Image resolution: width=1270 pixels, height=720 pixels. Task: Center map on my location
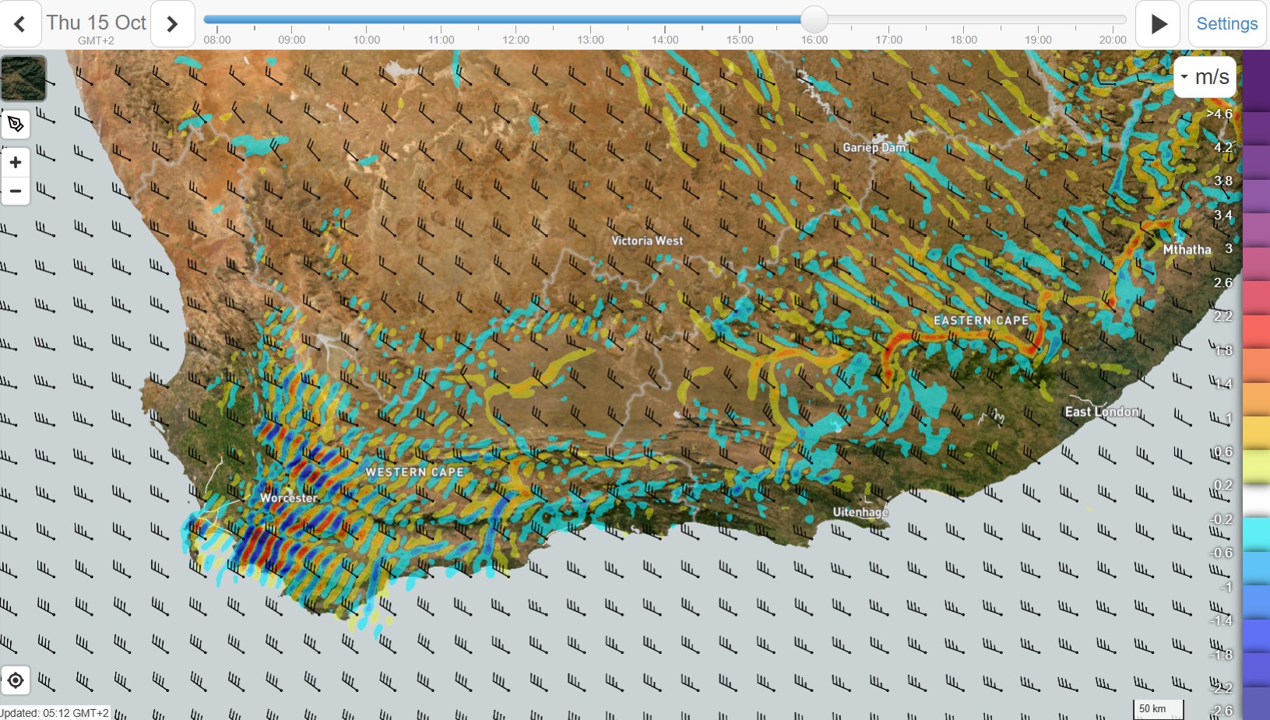pyautogui.click(x=16, y=680)
